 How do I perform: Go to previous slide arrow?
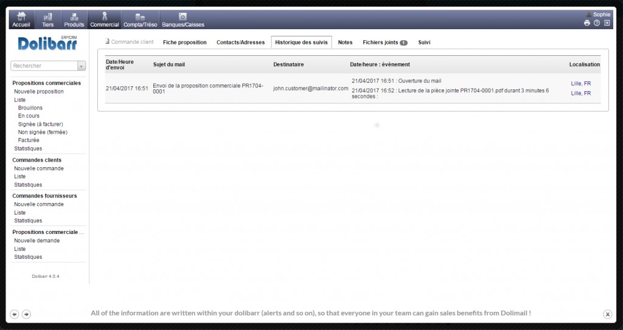click(x=15, y=314)
